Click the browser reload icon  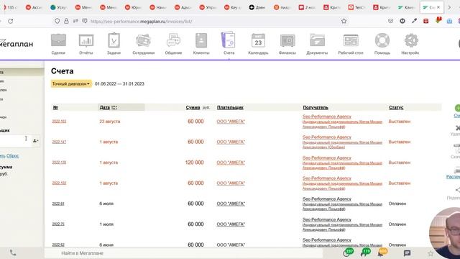coord(11,21)
